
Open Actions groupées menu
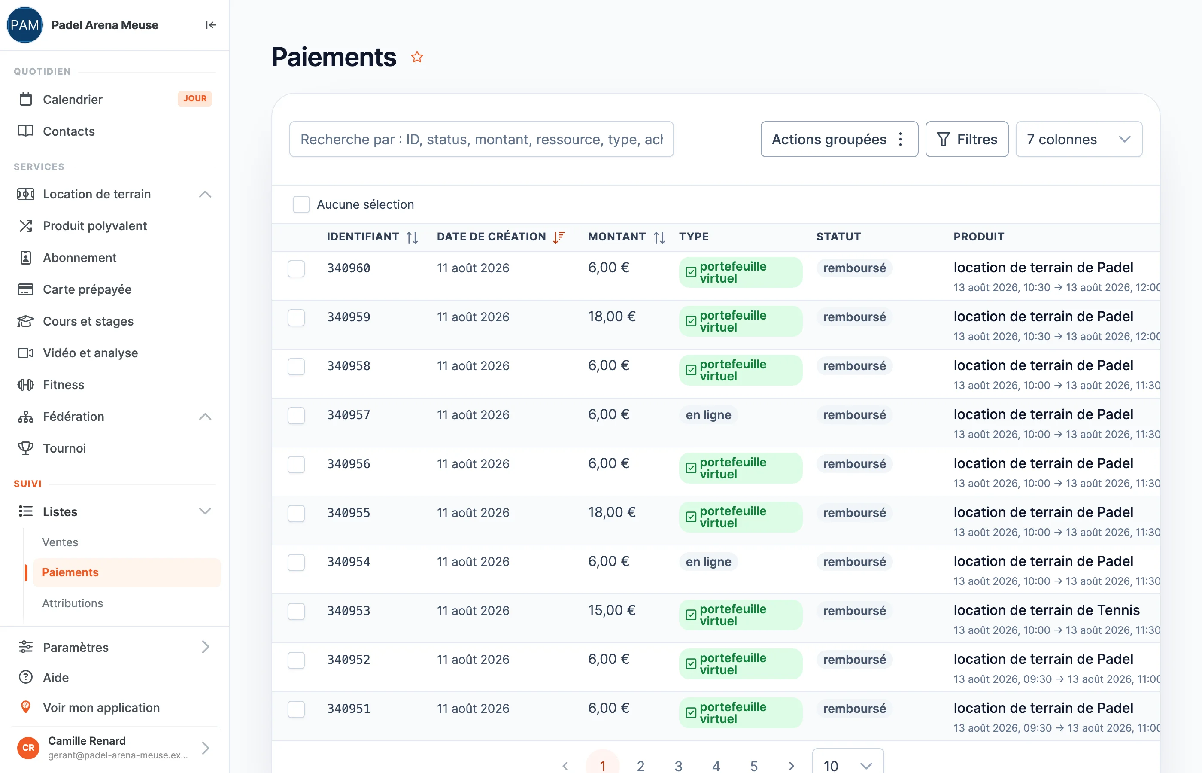pyautogui.click(x=839, y=139)
